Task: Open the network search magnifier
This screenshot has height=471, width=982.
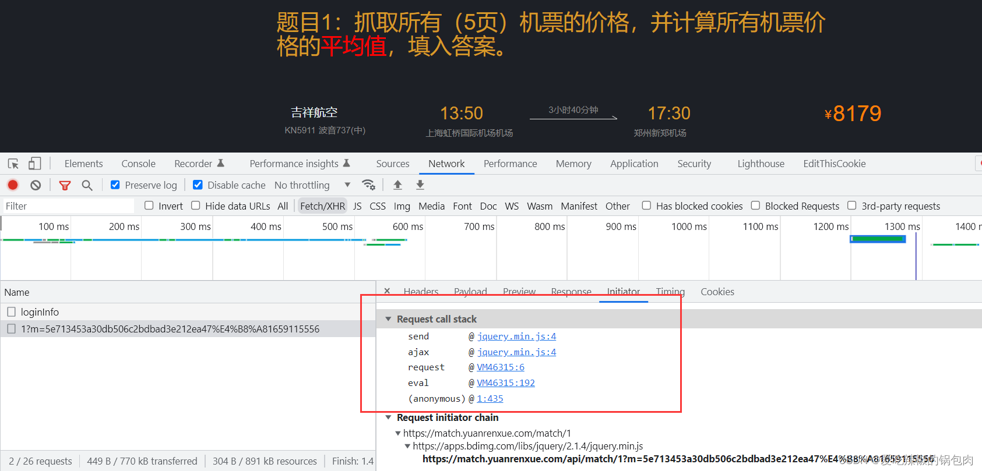Action: [87, 185]
